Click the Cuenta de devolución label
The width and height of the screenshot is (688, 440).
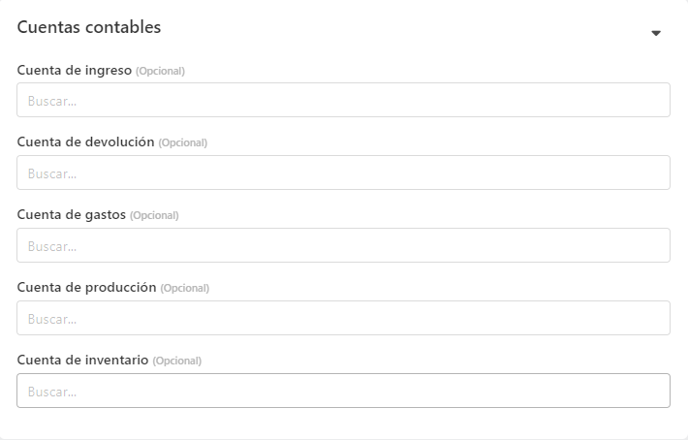click(85, 142)
